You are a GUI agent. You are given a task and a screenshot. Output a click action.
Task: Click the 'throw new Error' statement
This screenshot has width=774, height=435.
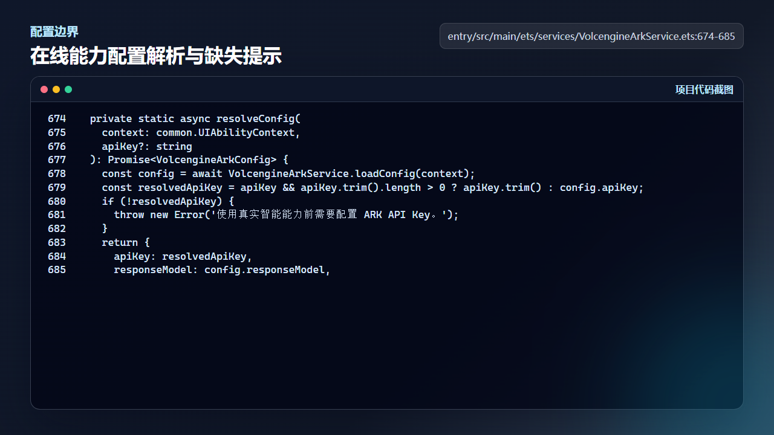159,215
